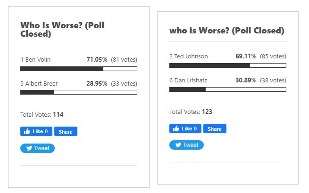Screen dimensions: 309x193
Task: Share the Ted Johnson vs Dan Lifshatz poll
Action: [x=215, y=129]
